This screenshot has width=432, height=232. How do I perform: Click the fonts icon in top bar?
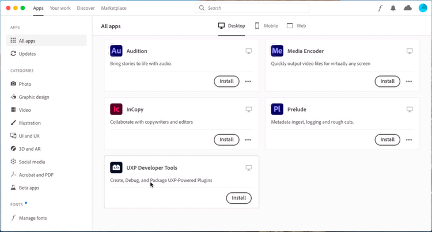click(380, 8)
